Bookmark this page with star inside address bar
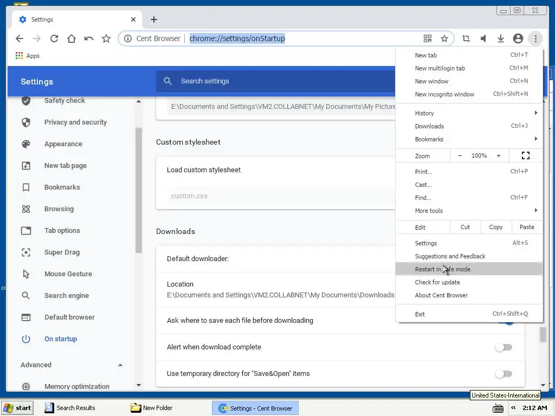Viewport: 555px width, 416px height. pyautogui.click(x=444, y=38)
